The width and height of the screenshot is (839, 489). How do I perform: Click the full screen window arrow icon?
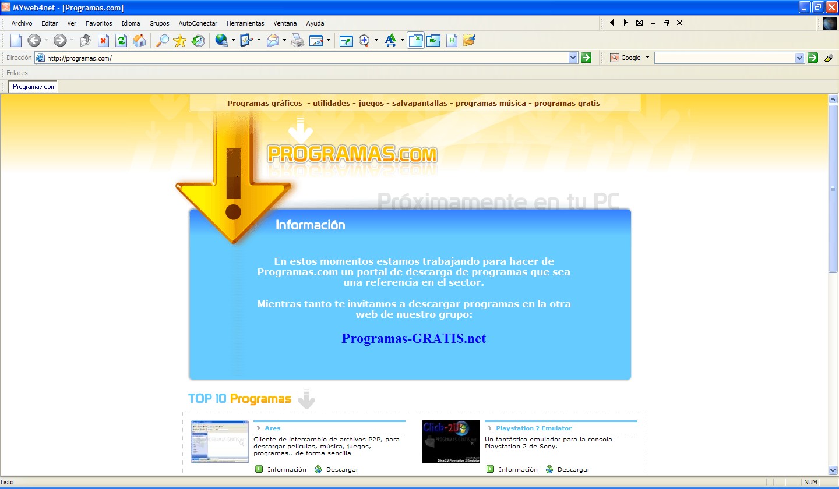(347, 41)
